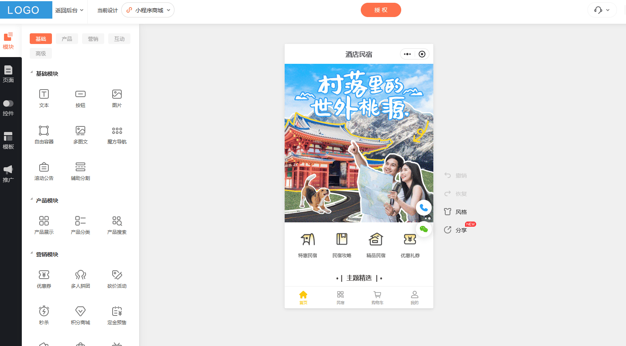Viewport: 626px width, 346px height.
Task: Open the 页面 sidebar panel
Action: tap(8, 74)
